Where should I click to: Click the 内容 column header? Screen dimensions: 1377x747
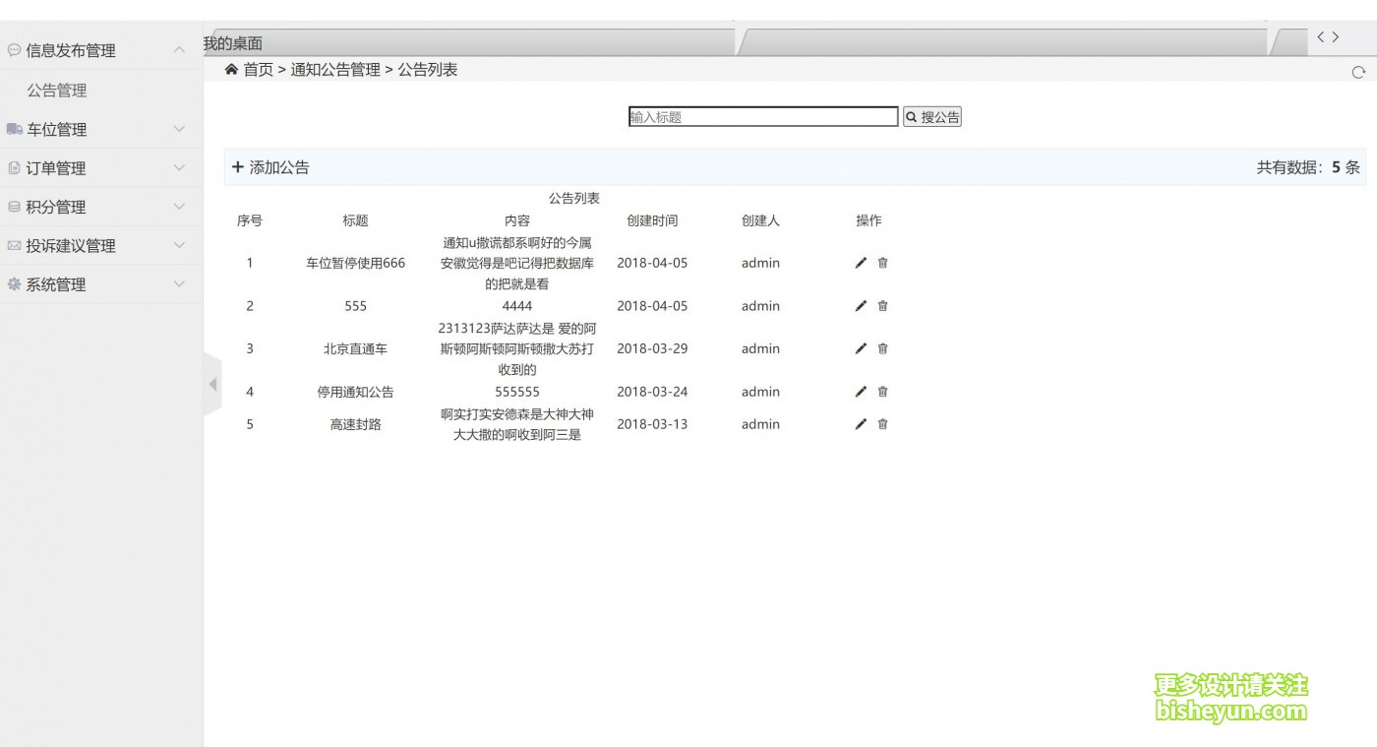[517, 220]
